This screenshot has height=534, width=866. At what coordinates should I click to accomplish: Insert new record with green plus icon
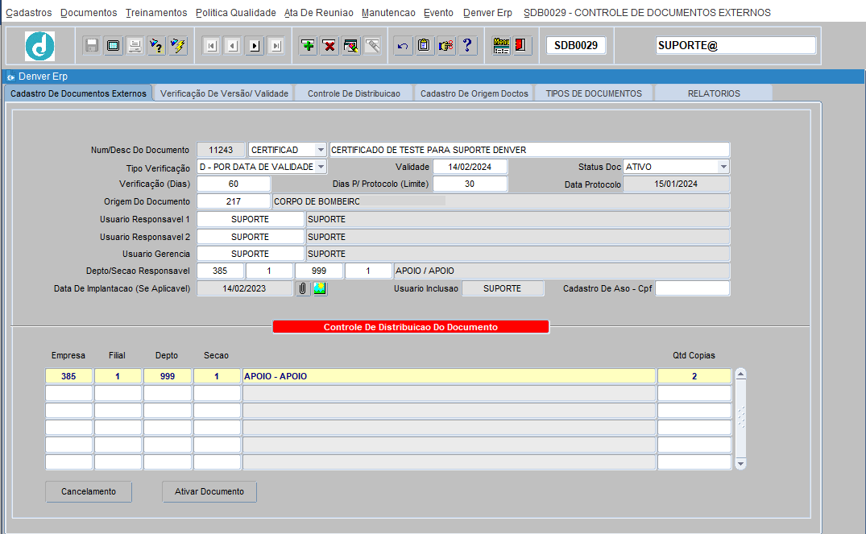click(x=309, y=46)
